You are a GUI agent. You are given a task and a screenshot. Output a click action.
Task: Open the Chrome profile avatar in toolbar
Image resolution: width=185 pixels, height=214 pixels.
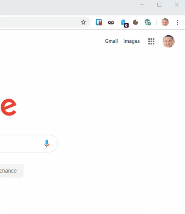coord(165,22)
